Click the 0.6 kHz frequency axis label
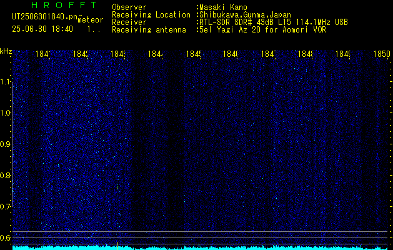 (5, 237)
